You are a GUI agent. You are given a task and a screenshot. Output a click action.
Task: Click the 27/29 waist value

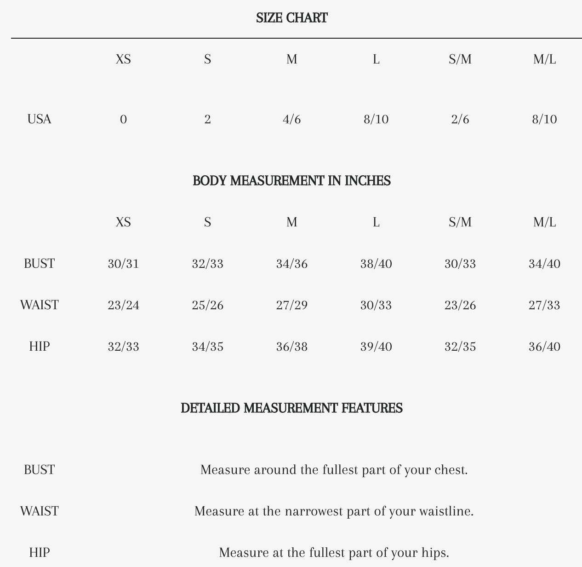[x=291, y=305]
